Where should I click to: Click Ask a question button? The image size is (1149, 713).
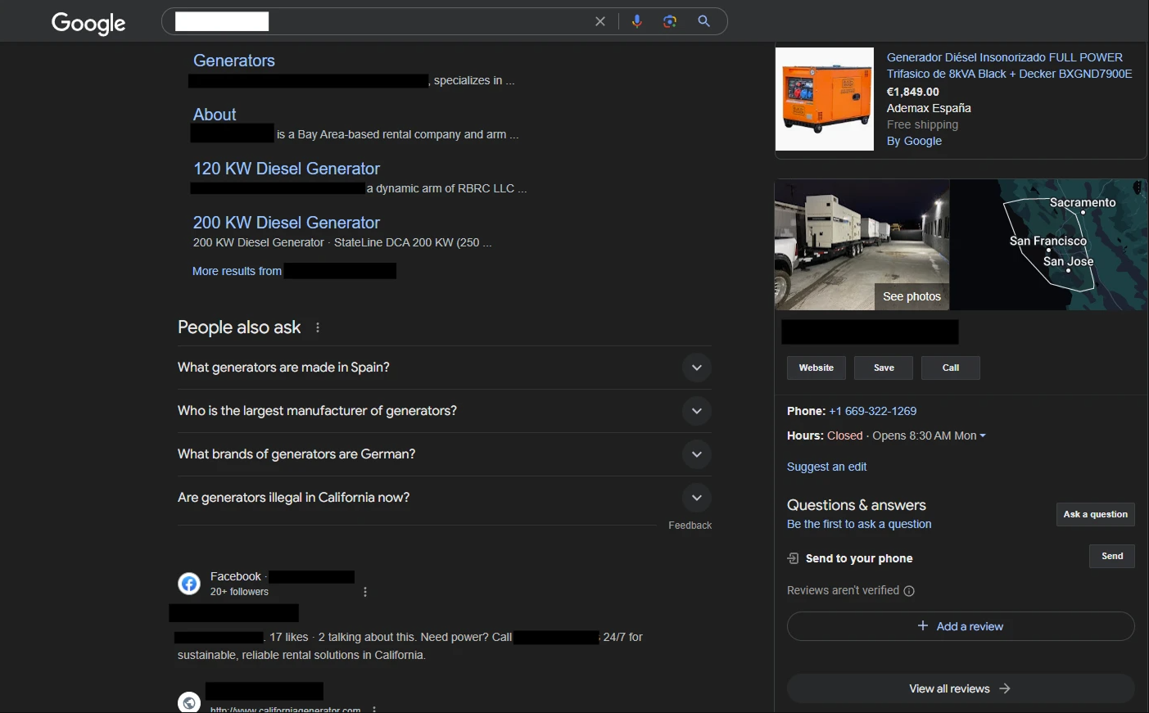[x=1095, y=514]
